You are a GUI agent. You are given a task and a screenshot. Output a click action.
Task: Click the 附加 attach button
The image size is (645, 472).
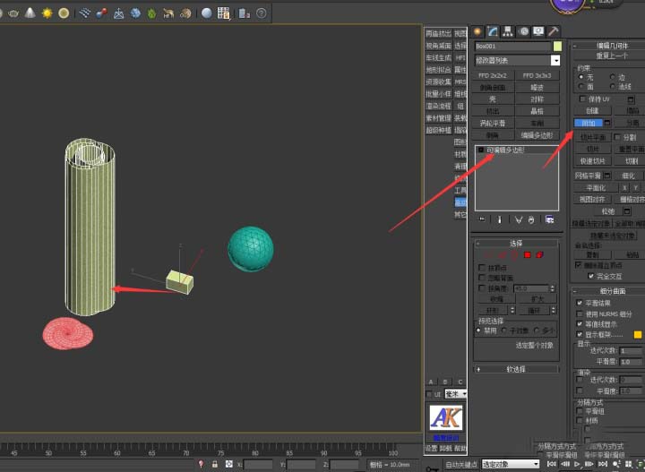(589, 123)
